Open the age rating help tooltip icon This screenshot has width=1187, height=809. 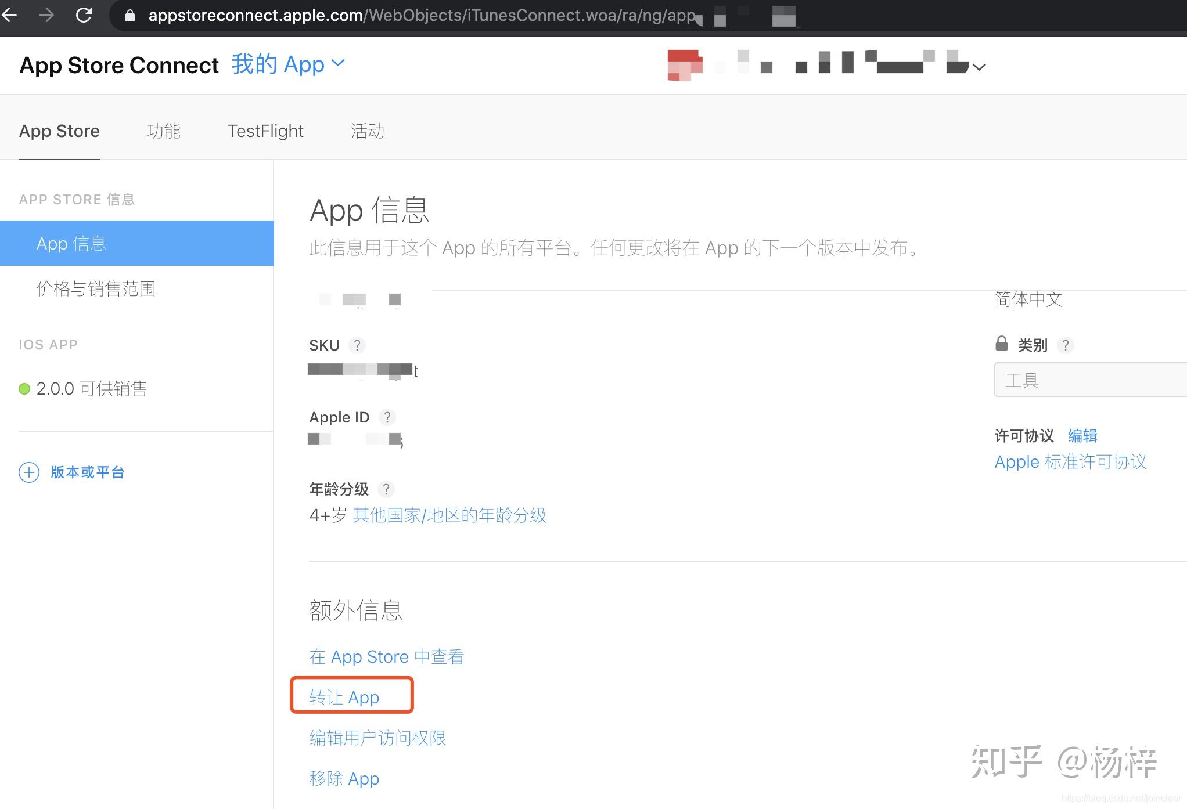[x=386, y=489]
